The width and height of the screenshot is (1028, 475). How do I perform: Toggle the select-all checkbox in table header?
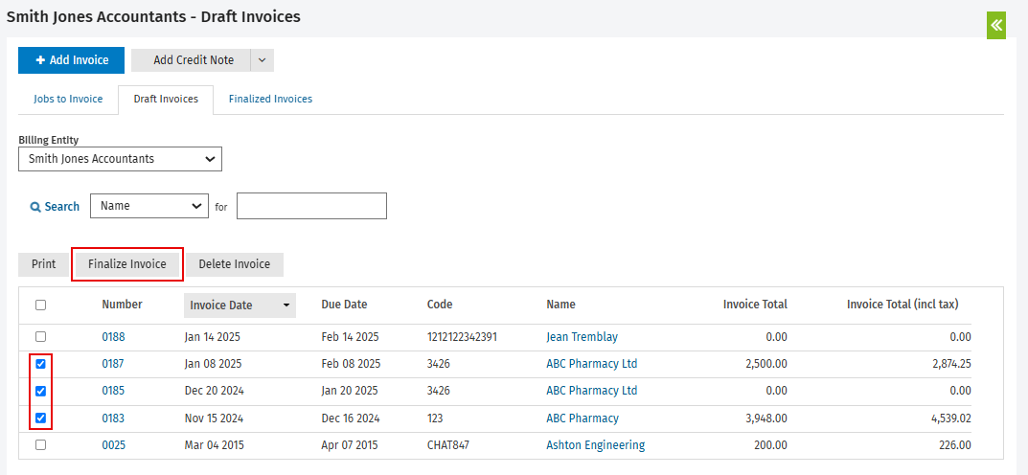[40, 305]
